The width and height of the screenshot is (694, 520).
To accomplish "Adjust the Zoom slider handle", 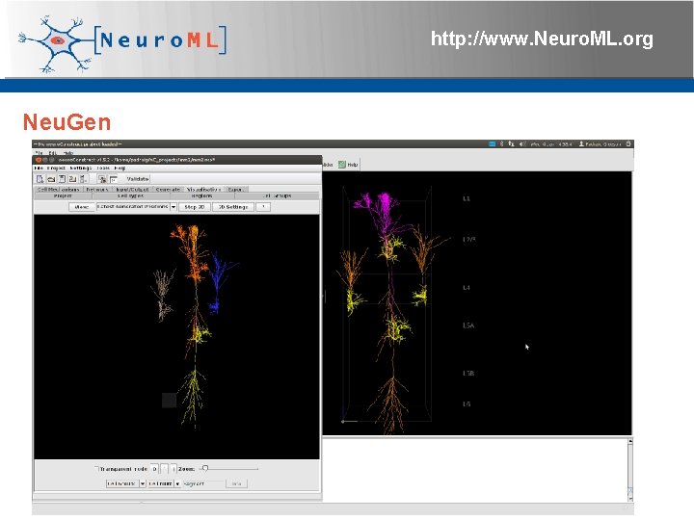I will click(x=205, y=468).
